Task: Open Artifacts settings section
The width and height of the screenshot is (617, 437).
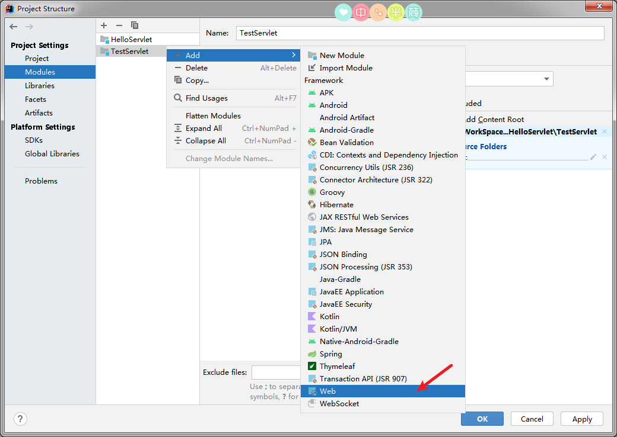Action: [39, 113]
